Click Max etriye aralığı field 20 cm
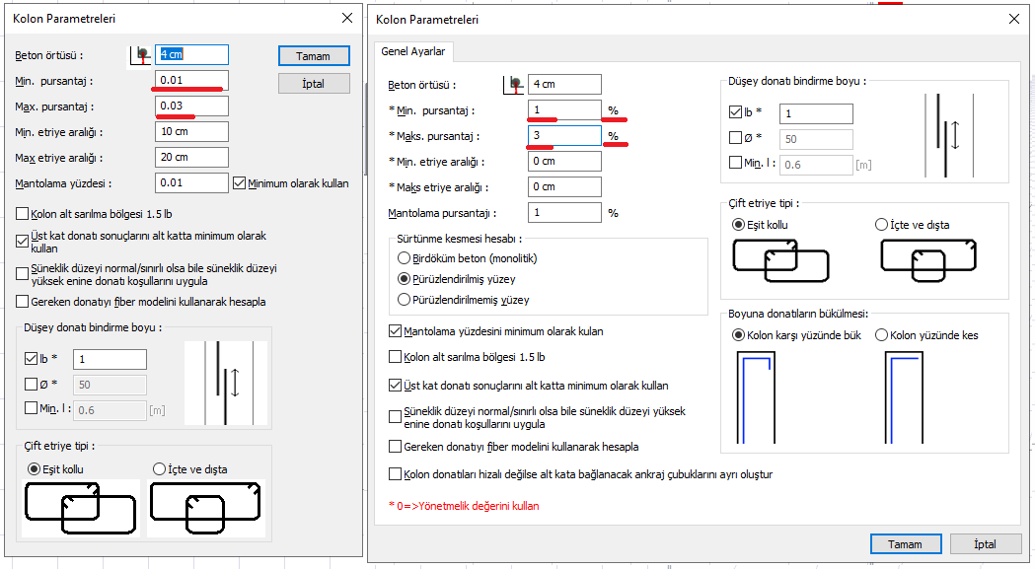Viewport: 1035px width, 569px height. [x=192, y=157]
